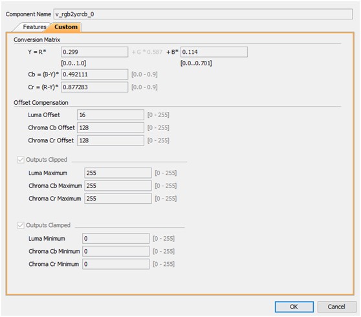
Task: Edit the Chroma Cr Minimum field
Action: (116, 264)
